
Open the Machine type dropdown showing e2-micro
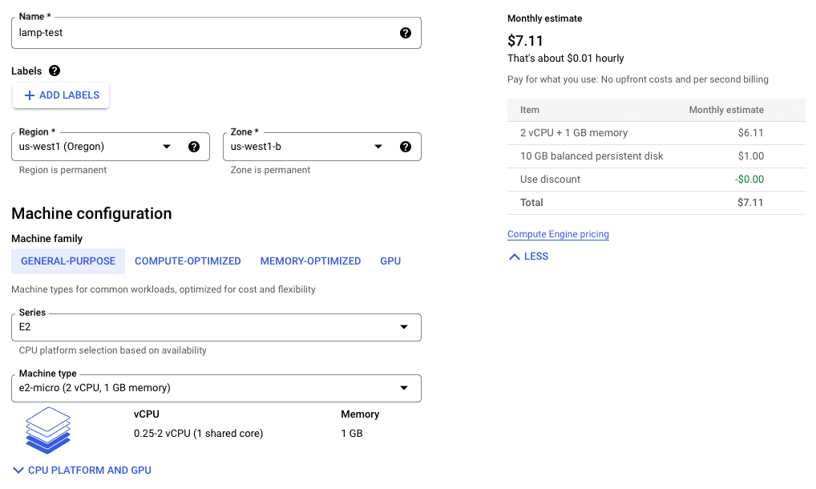pyautogui.click(x=216, y=388)
